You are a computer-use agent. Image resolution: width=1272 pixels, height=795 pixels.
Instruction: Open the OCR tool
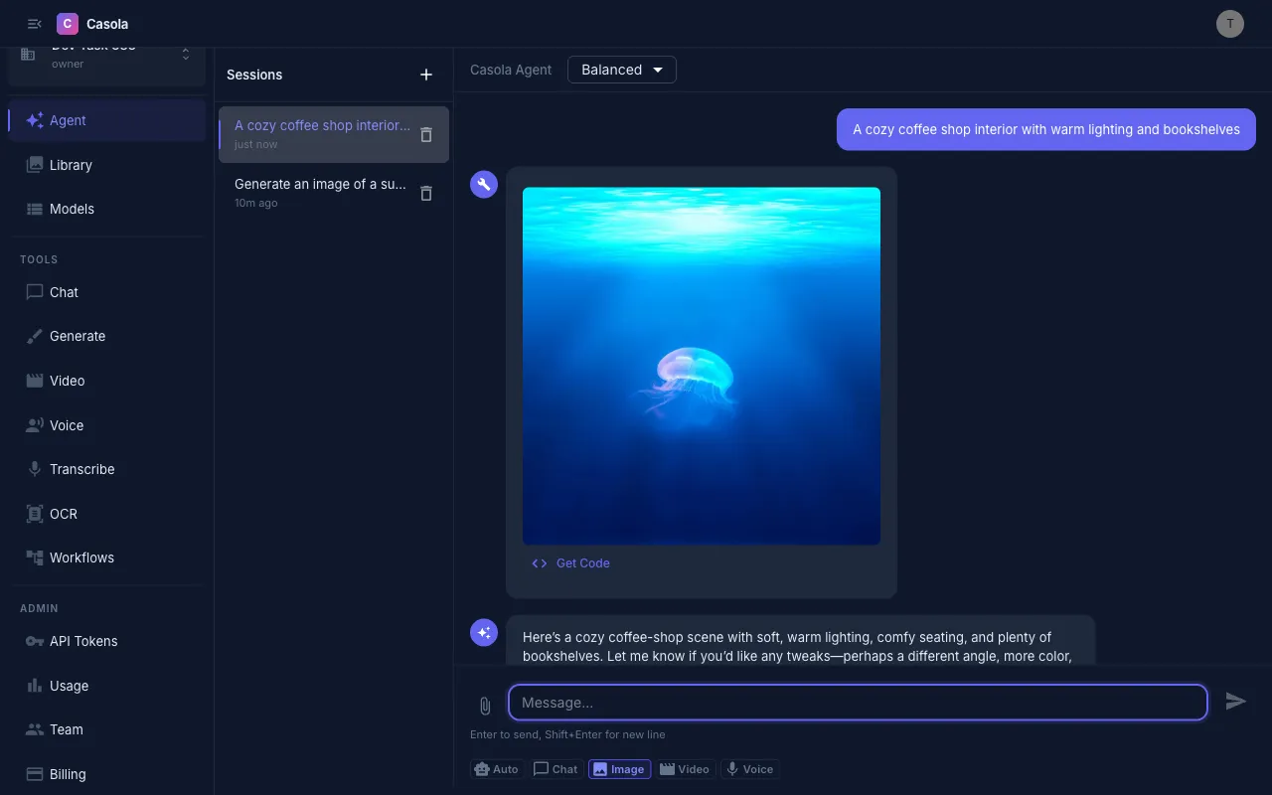pyautogui.click(x=63, y=514)
